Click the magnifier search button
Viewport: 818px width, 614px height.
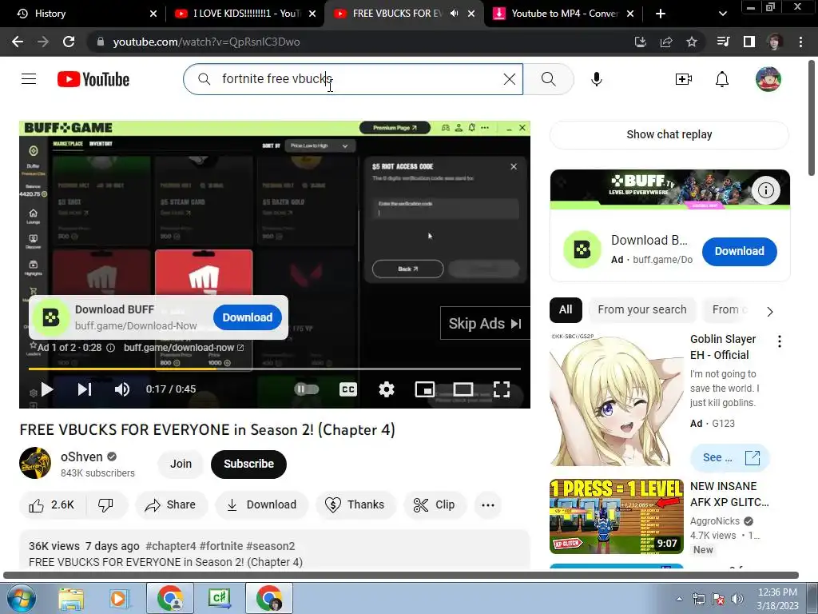click(548, 79)
